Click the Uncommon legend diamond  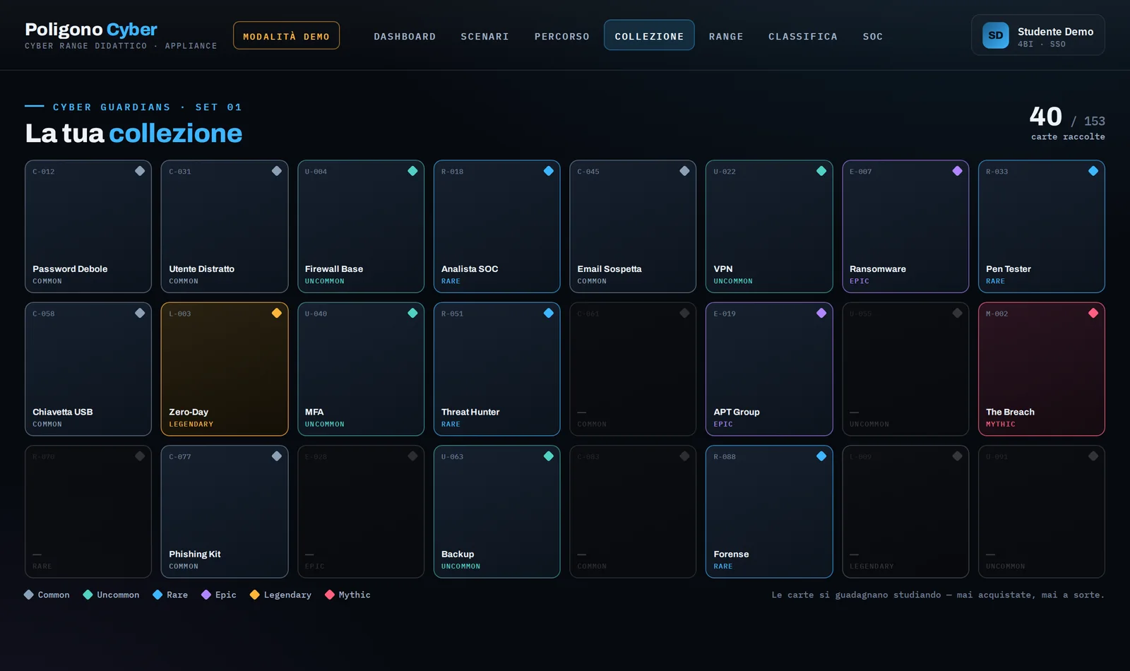[x=88, y=595]
